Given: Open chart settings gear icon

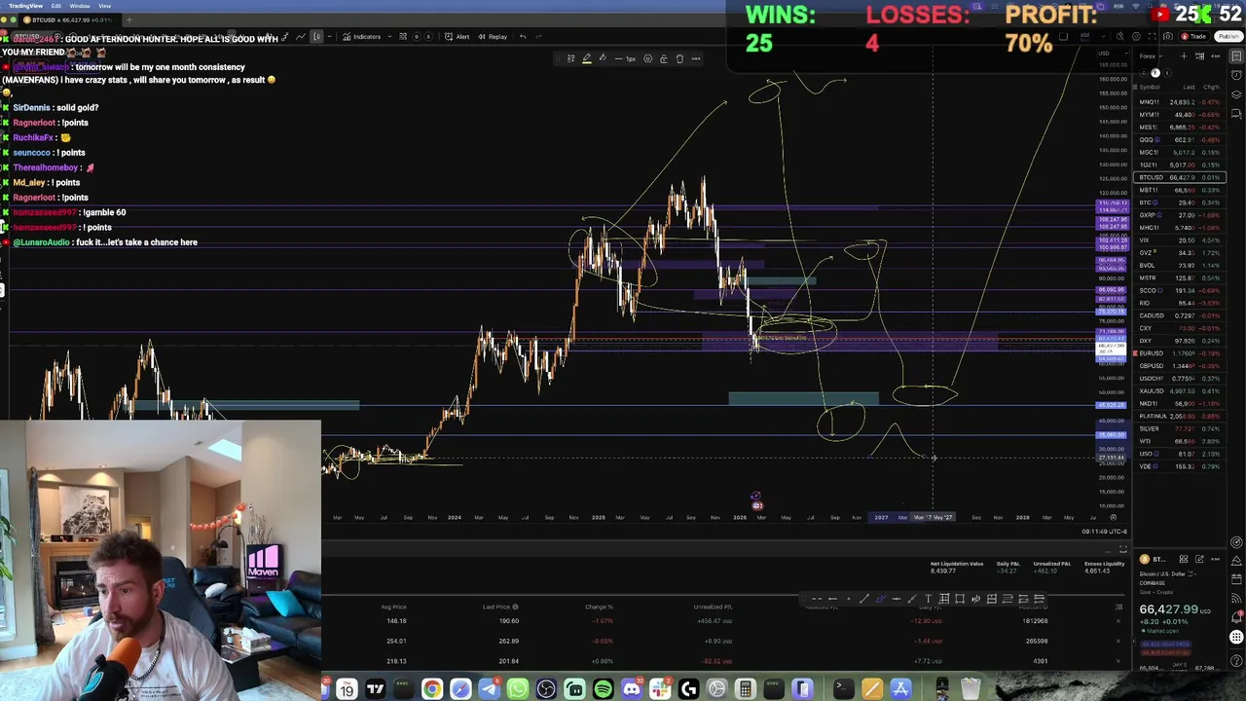Looking at the screenshot, I should coord(1136,36).
